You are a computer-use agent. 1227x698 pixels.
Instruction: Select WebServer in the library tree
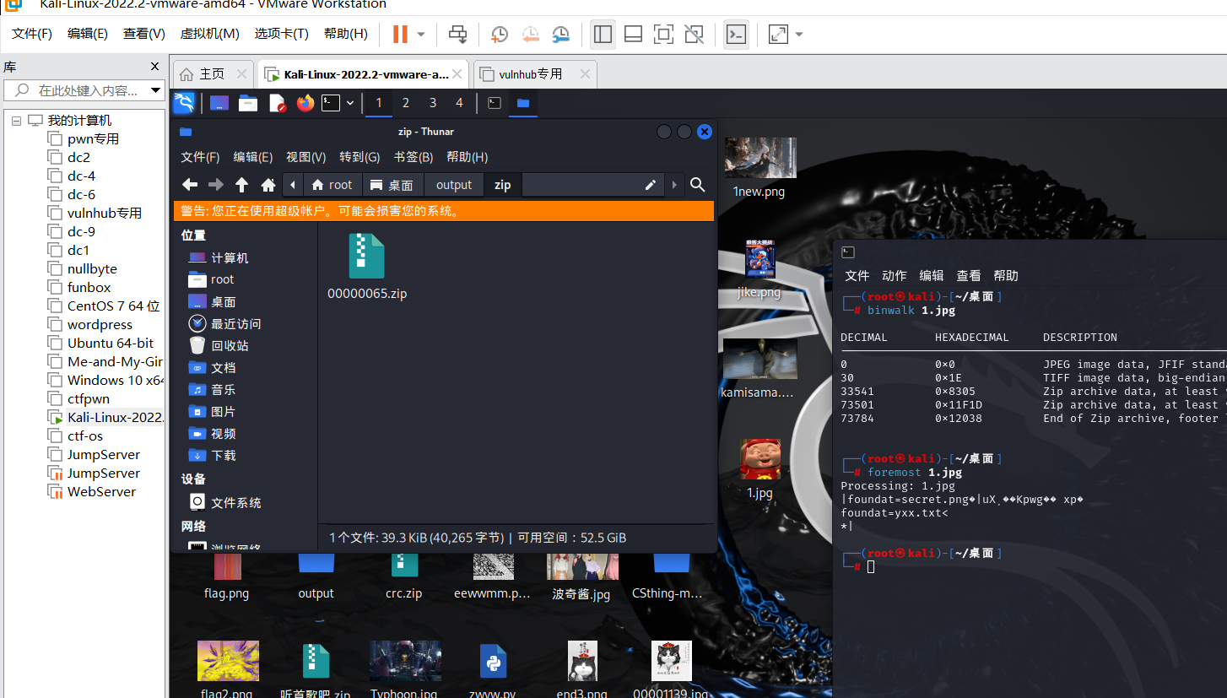101,491
